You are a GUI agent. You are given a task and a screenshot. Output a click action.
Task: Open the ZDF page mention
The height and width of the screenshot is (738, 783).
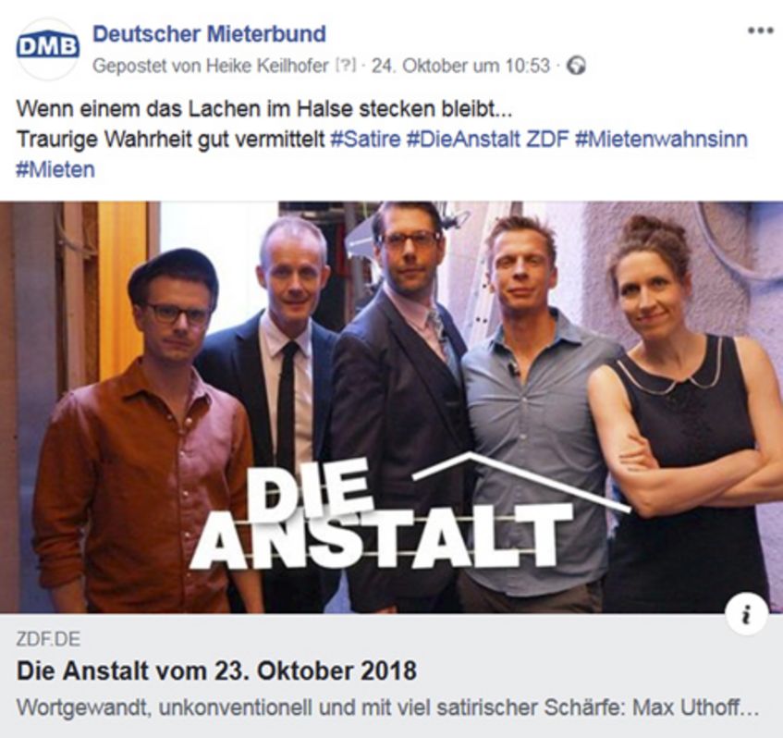click(548, 139)
